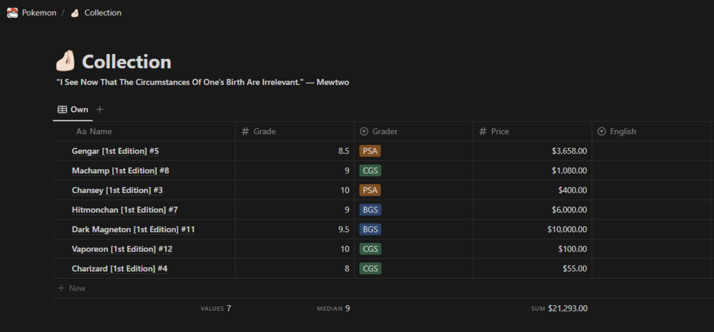Select price cell $3,658.00
The width and height of the screenshot is (714, 332).
[532, 151]
